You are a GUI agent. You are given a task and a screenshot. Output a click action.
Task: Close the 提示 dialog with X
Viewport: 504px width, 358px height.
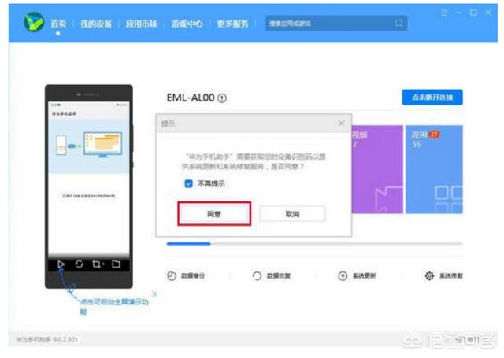pyautogui.click(x=341, y=124)
